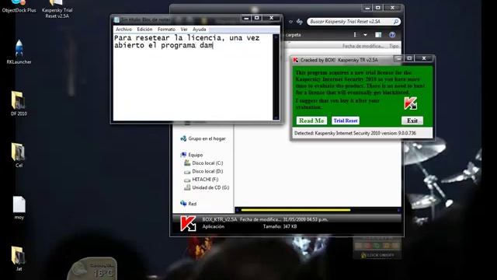This screenshot has width=497, height=280.
Task: Open the Jat desktop folder
Action: (x=19, y=259)
